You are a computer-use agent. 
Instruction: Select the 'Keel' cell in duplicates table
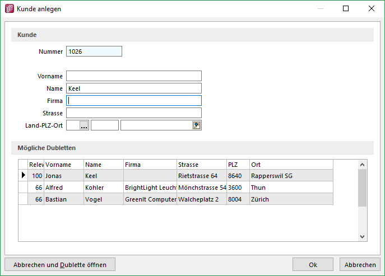click(x=104, y=176)
